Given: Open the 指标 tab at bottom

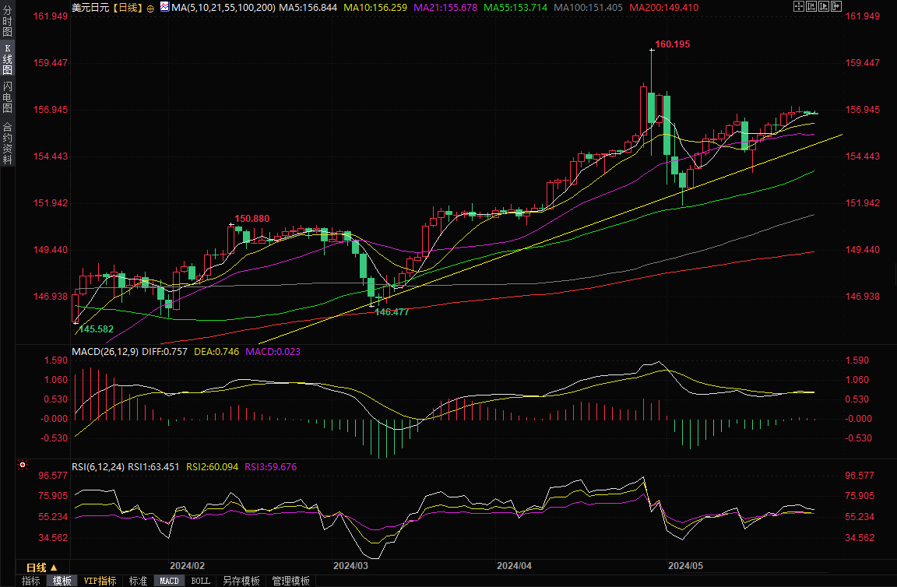Looking at the screenshot, I should tap(31, 581).
